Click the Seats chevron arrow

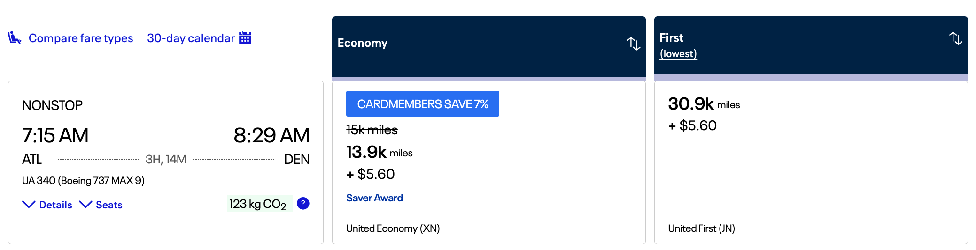click(85, 205)
